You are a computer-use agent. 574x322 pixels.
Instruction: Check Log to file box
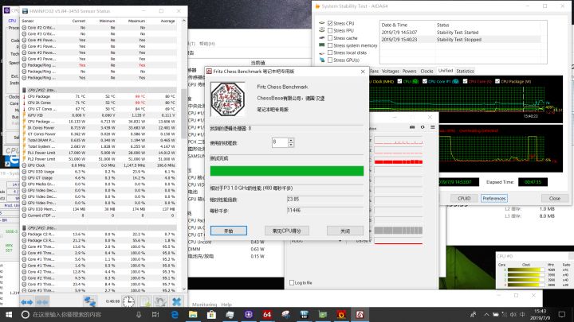292,282
